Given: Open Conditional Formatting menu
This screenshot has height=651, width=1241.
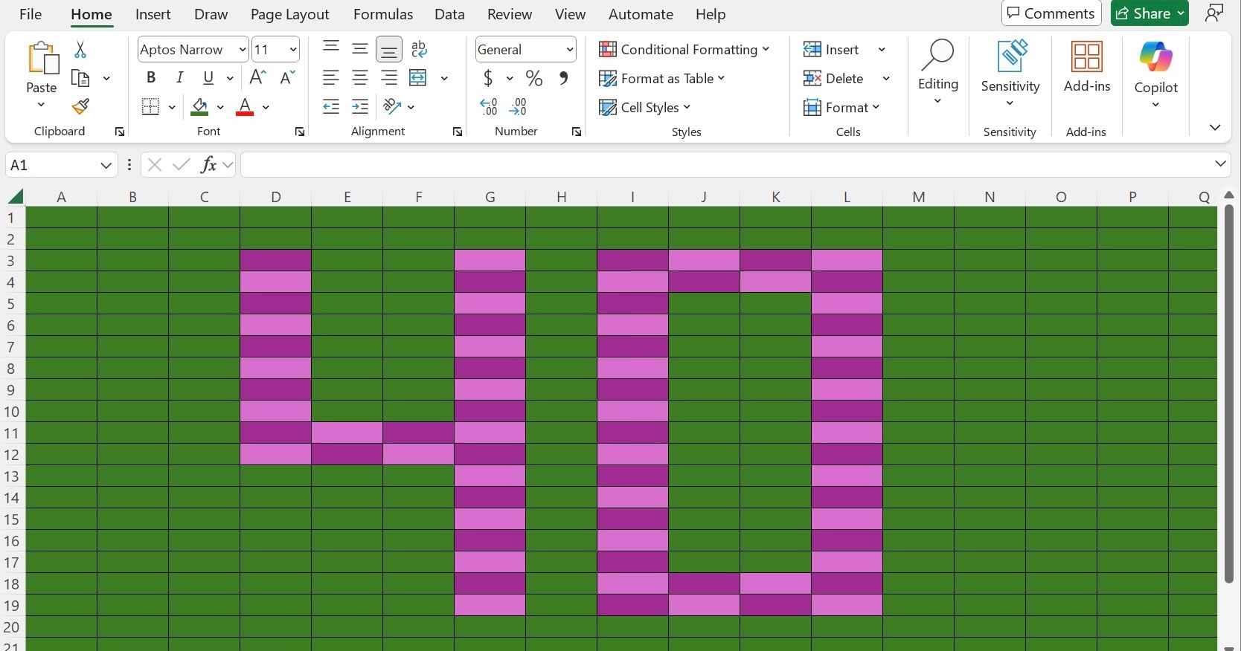Looking at the screenshot, I should tap(684, 49).
